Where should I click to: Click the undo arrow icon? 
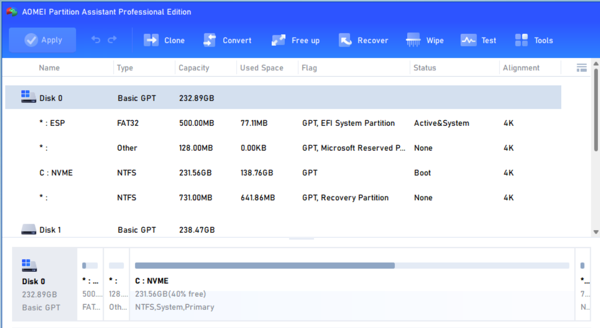[95, 40]
